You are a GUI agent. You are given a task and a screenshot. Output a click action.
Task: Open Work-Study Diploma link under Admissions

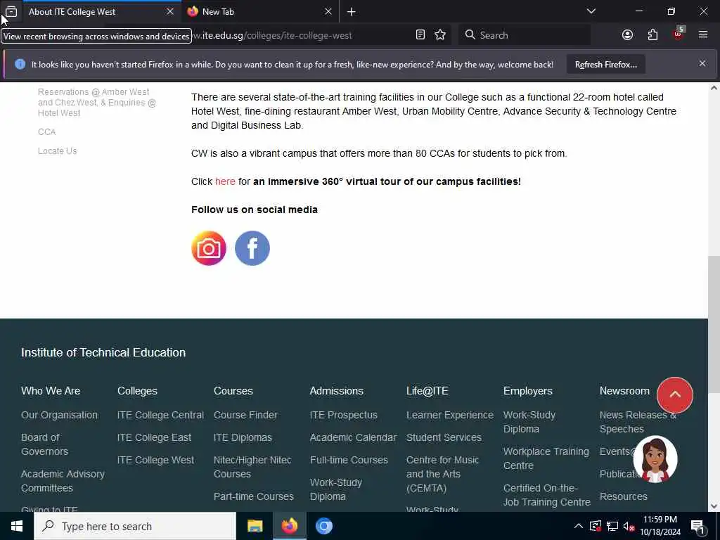336,489
